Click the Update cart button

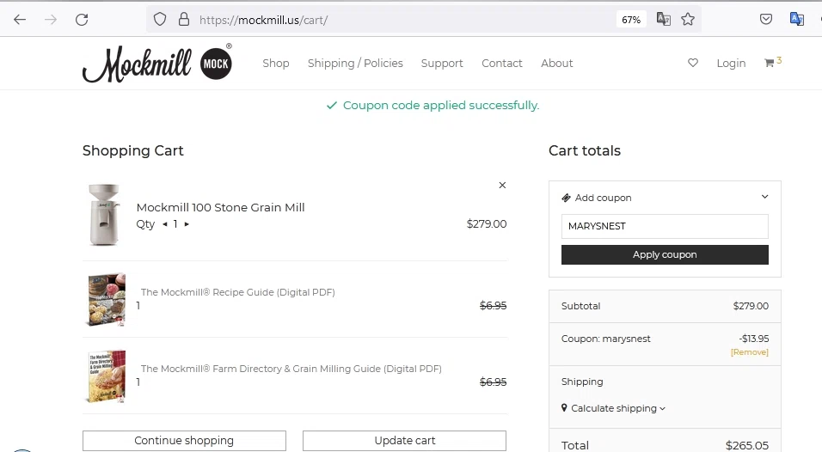pos(405,441)
